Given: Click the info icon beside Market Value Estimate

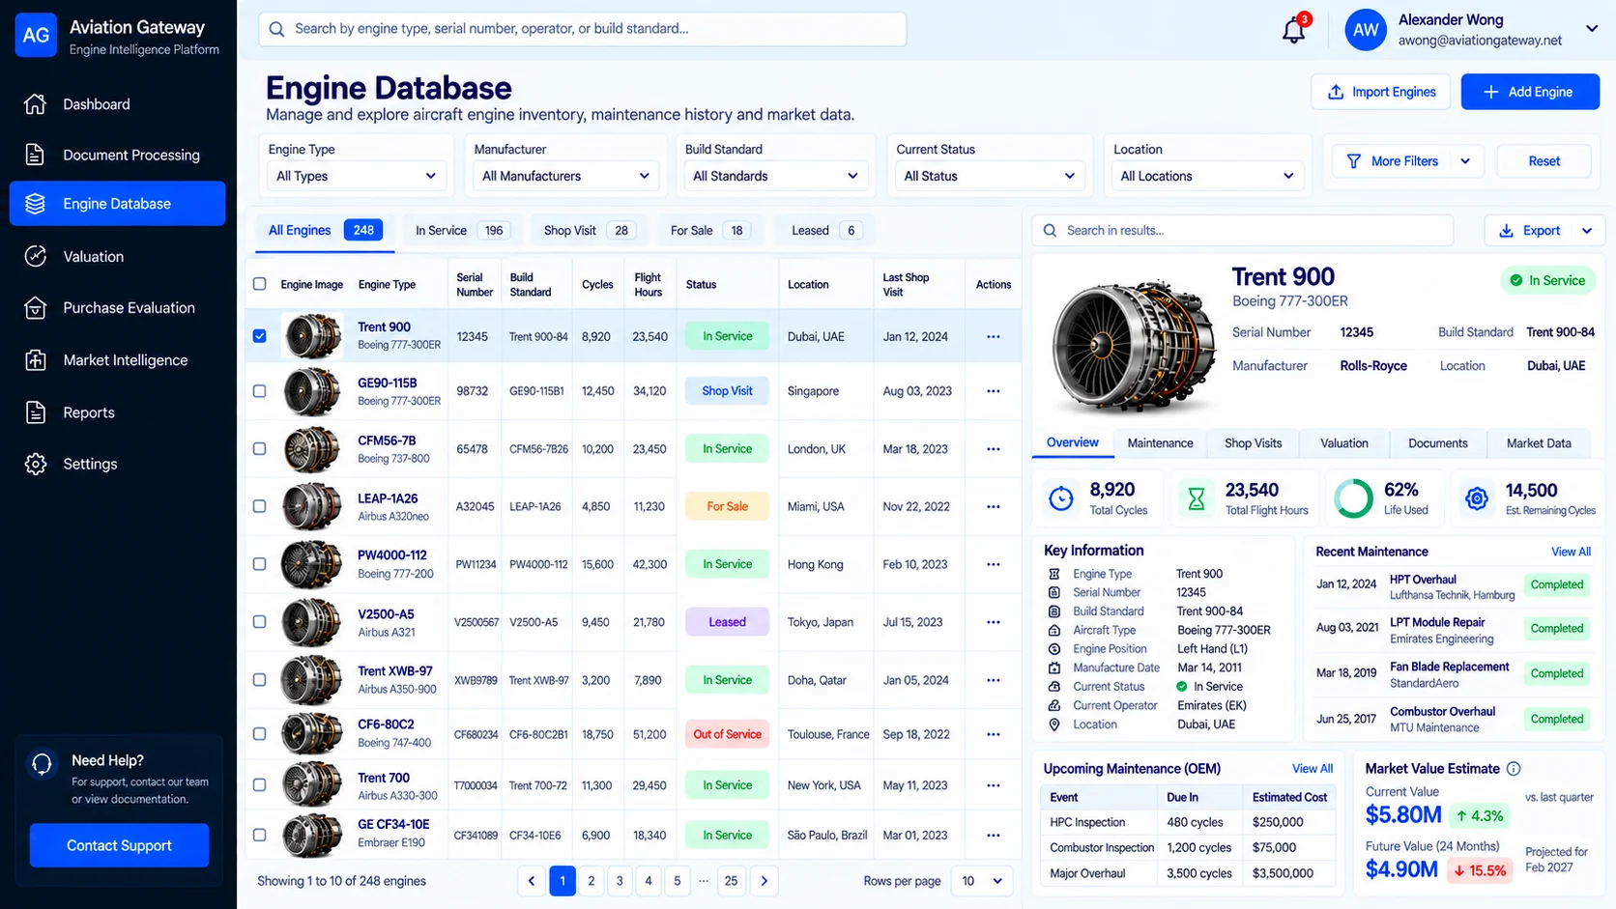Looking at the screenshot, I should coord(1514,769).
